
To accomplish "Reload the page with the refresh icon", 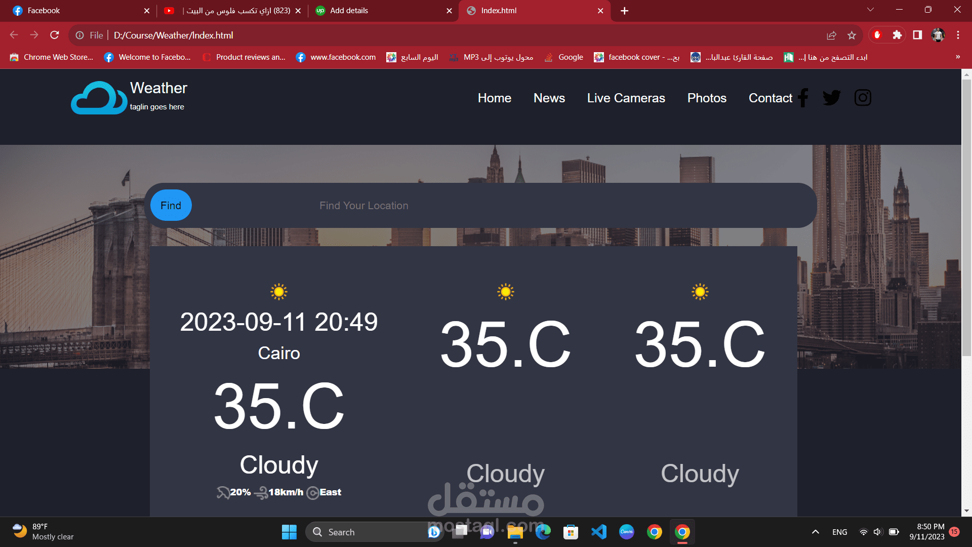I will 55,35.
